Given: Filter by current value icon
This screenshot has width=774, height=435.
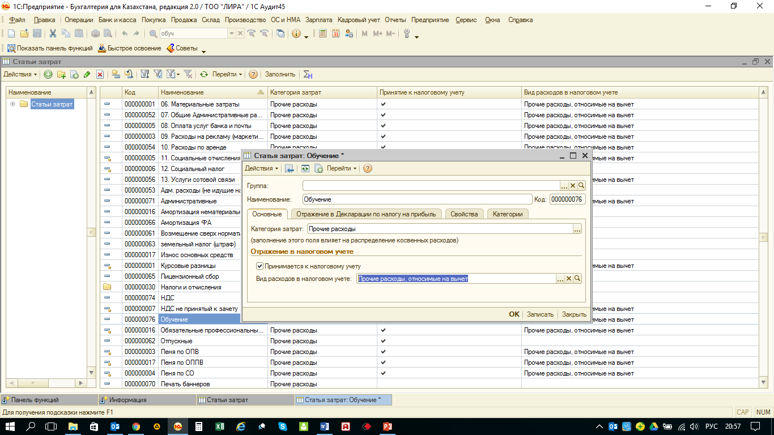Looking at the screenshot, I should pos(158,74).
